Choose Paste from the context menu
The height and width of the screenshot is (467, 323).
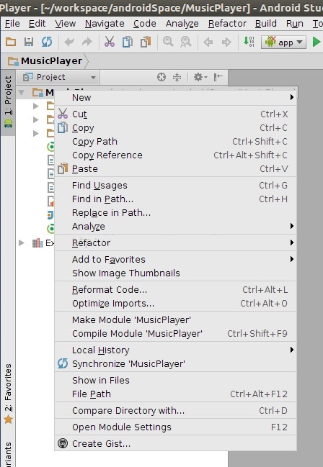175,169
